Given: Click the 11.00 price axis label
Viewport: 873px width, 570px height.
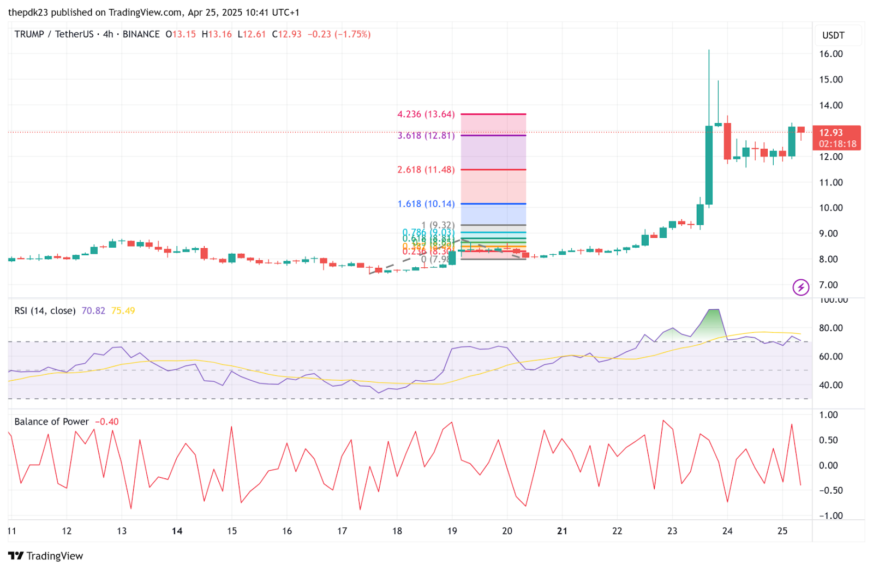Looking at the screenshot, I should point(830,182).
